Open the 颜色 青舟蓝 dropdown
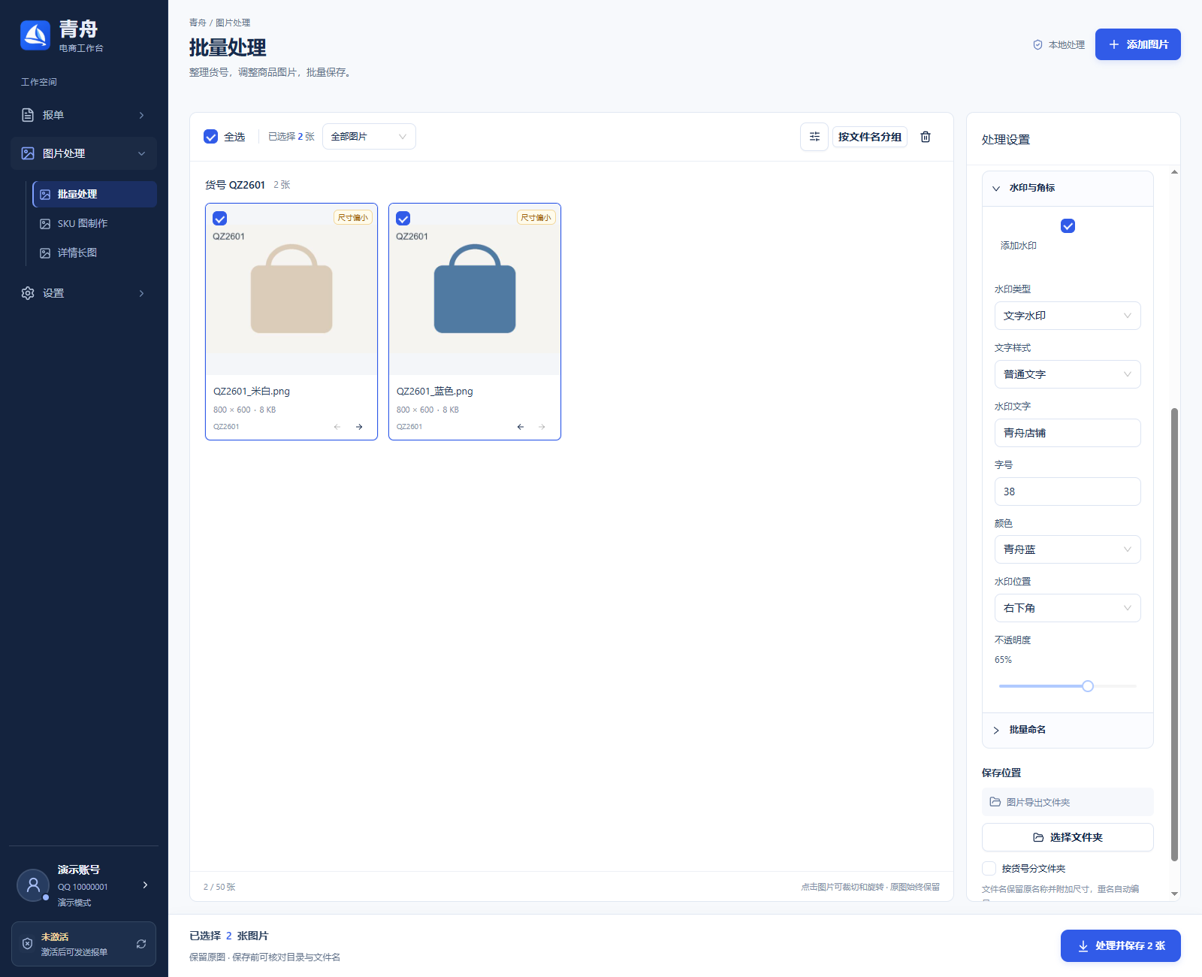This screenshot has height=977, width=1202. pos(1068,549)
